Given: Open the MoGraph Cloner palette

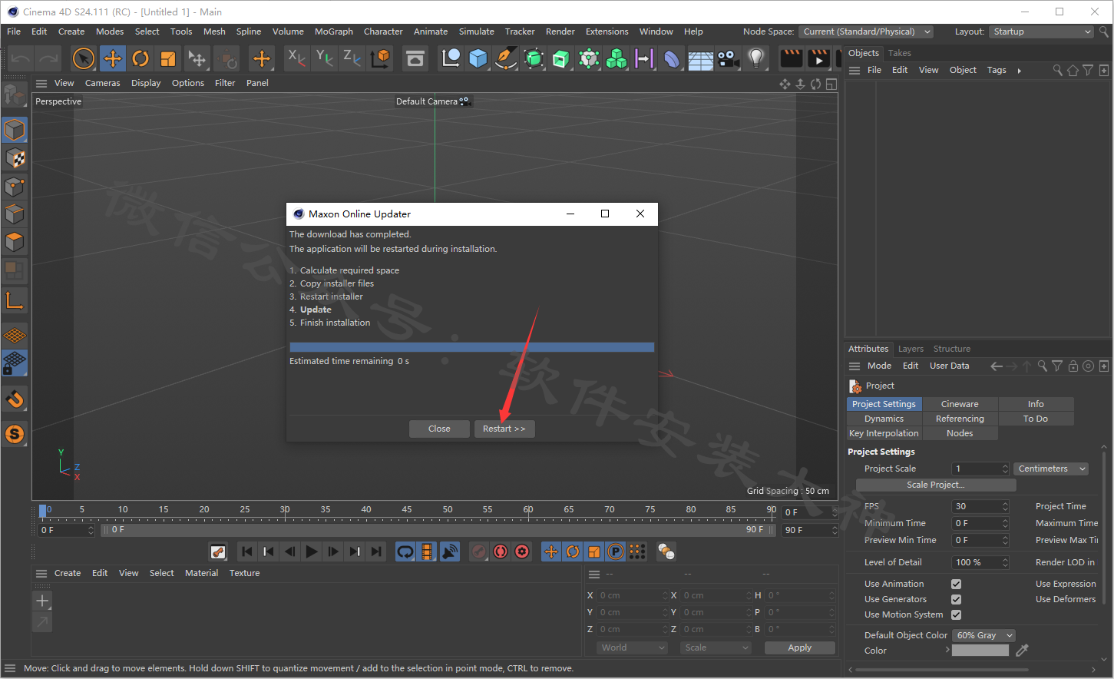Looking at the screenshot, I should (x=617, y=58).
